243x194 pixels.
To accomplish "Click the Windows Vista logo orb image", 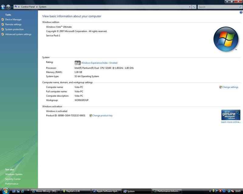I will click(x=226, y=39).
